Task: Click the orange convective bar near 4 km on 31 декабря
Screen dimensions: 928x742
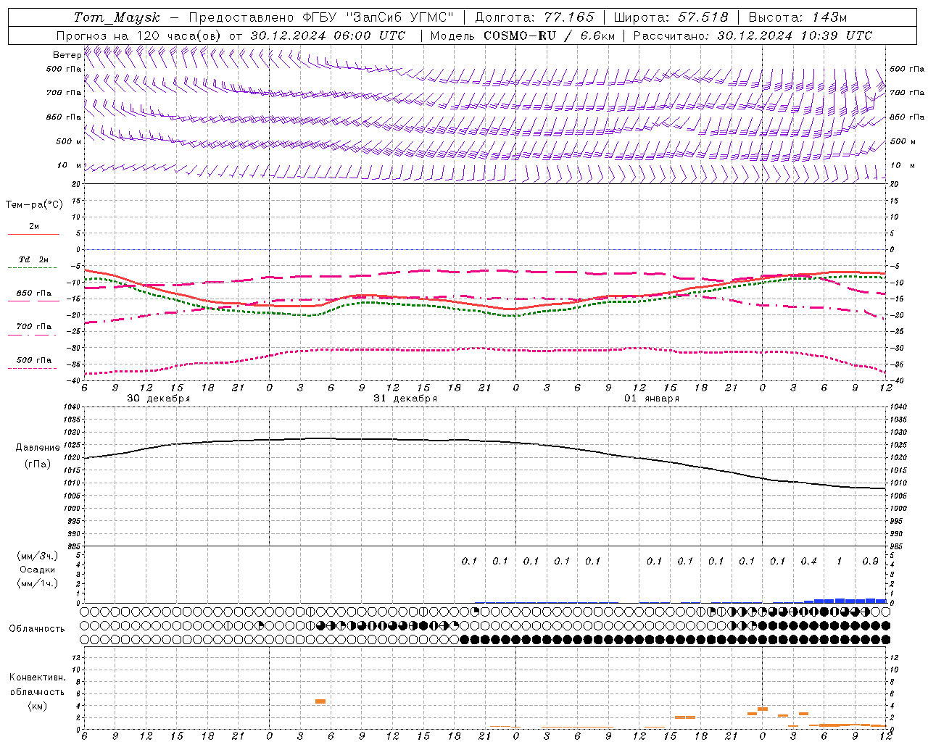Action: pyautogui.click(x=320, y=701)
